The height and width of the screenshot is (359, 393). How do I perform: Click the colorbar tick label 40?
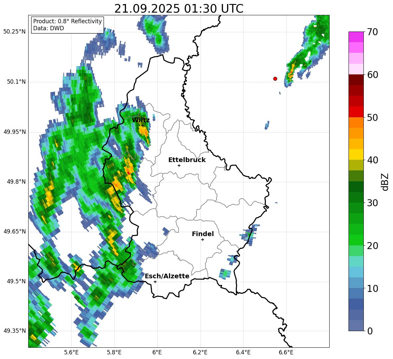[372, 160]
